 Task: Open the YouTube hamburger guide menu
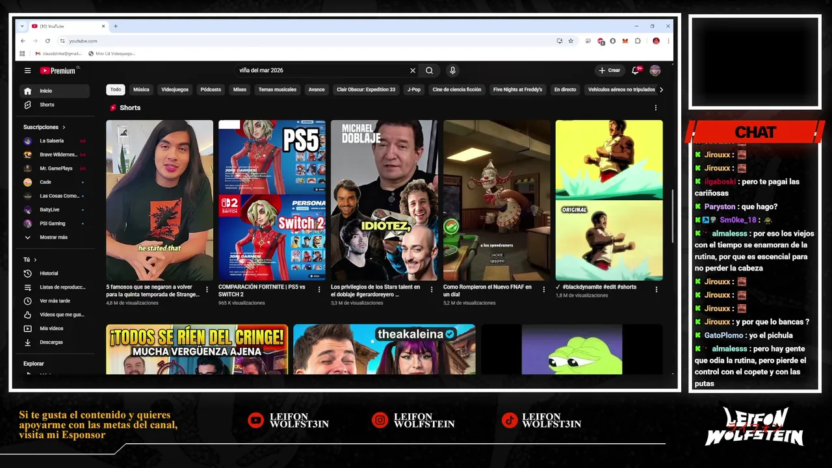27,70
